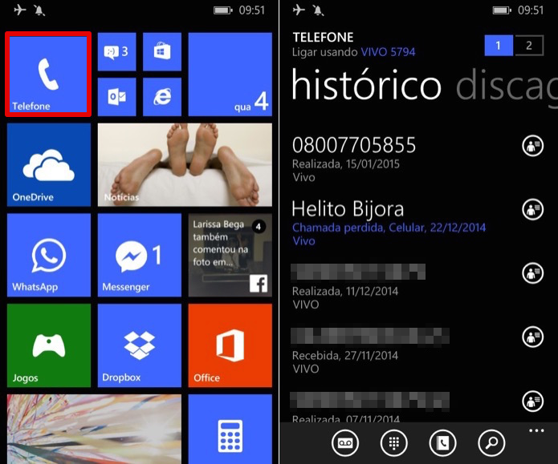This screenshot has height=464, width=558.
Task: Launch the Internet Explorer tile
Action: coord(162,97)
